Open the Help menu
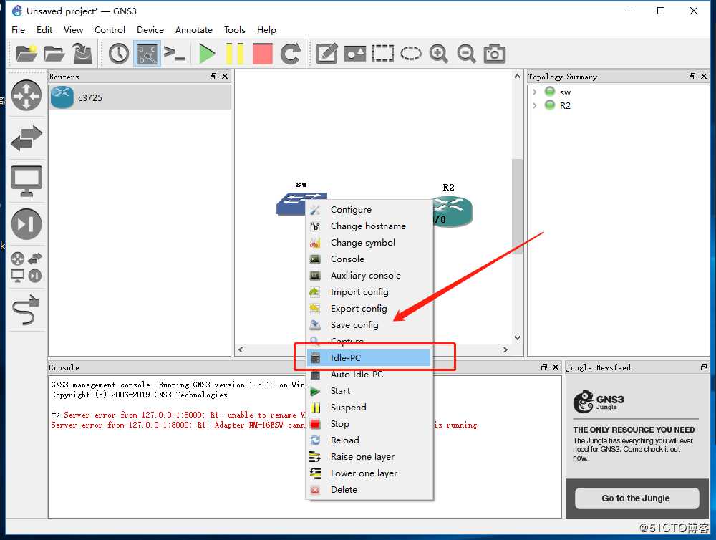Viewport: 716px width, 540px height. 266,29
